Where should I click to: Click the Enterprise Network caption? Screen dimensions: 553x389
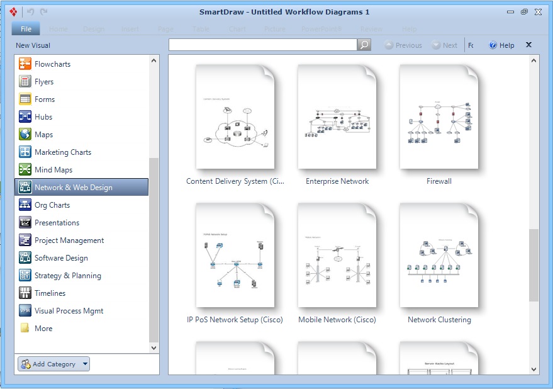[x=337, y=181]
